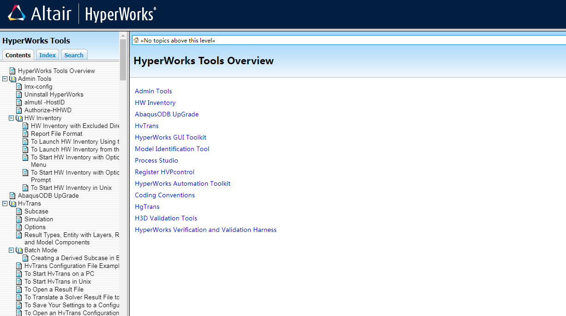566x316 pixels.
Task: Collapse the Admin Tools tree node
Action: click(x=5, y=79)
